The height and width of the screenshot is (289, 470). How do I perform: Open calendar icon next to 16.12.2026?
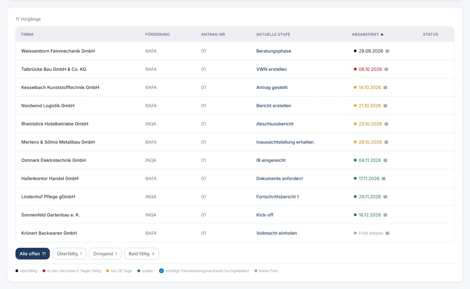coord(385,215)
